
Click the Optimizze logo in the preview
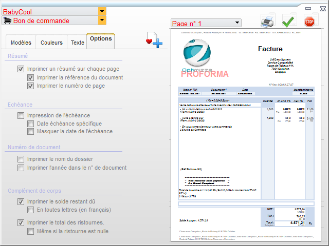click(x=196, y=54)
